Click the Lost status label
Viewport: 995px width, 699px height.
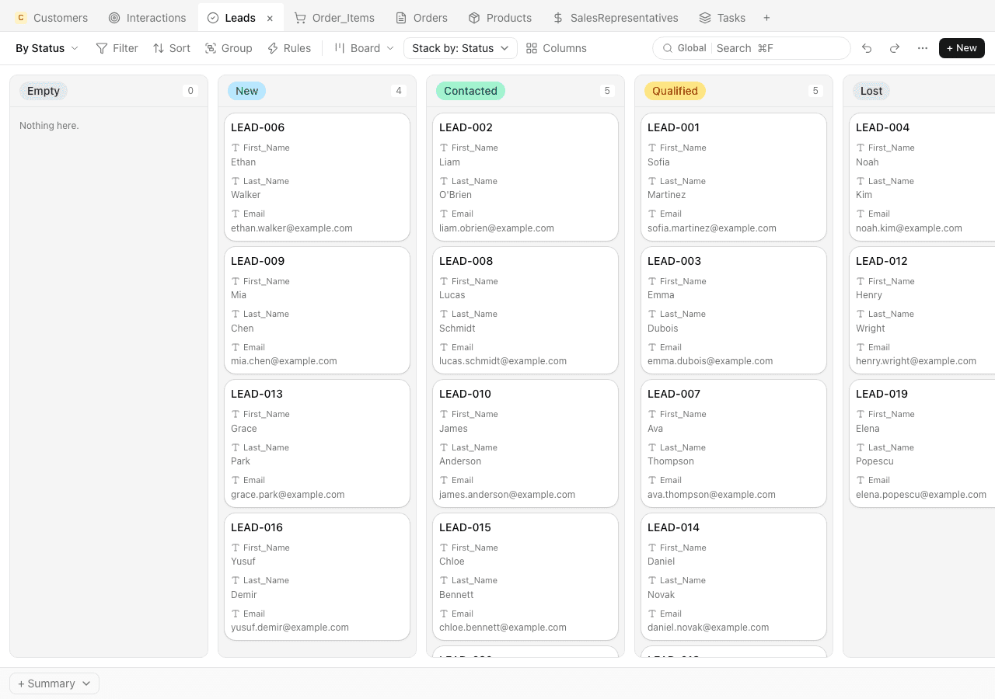tap(871, 91)
